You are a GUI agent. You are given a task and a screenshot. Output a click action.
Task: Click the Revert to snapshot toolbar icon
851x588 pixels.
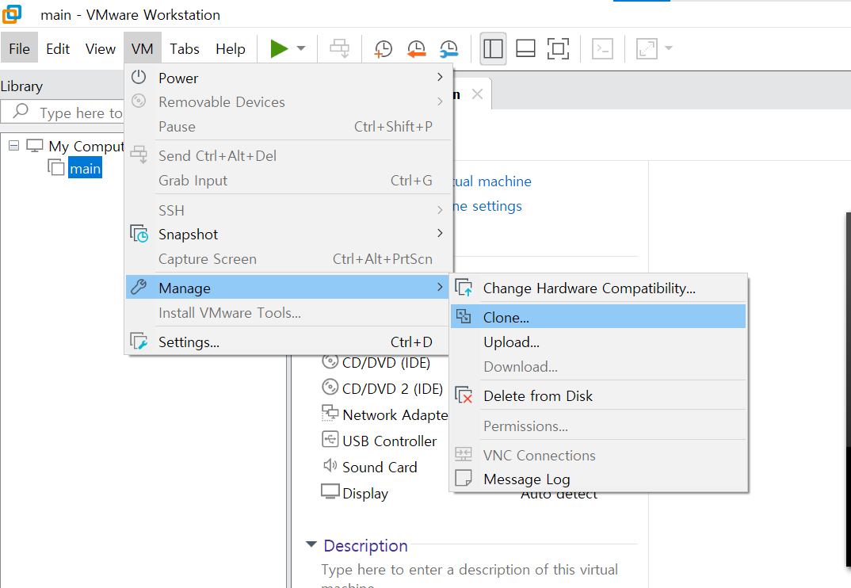click(416, 48)
